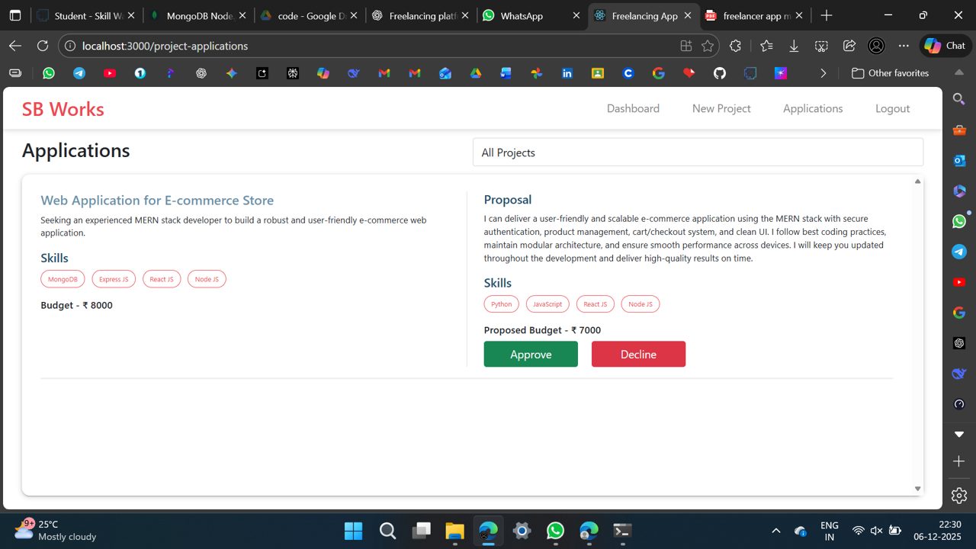Expand the Other favorites folder
976x549 pixels.
(x=890, y=73)
